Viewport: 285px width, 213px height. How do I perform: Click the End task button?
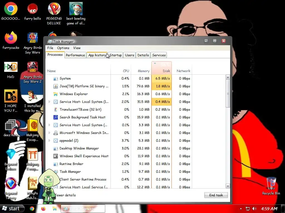[x=216, y=195]
